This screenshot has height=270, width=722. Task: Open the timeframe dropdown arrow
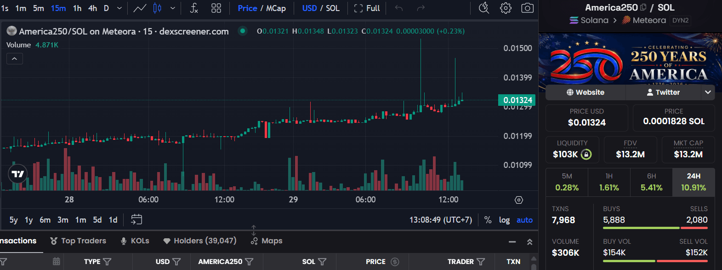click(119, 8)
